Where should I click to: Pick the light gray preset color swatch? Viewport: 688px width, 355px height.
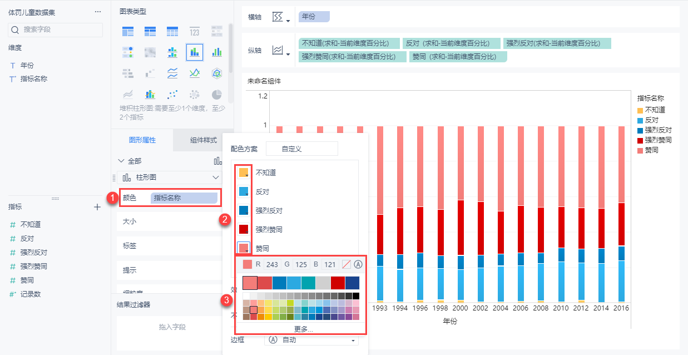323,283
